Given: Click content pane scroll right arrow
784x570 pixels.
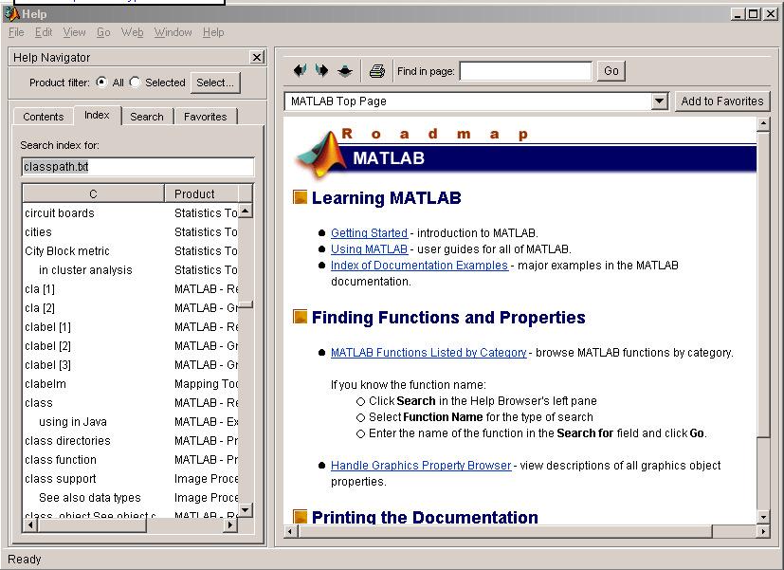Looking at the screenshot, I should click(763, 531).
